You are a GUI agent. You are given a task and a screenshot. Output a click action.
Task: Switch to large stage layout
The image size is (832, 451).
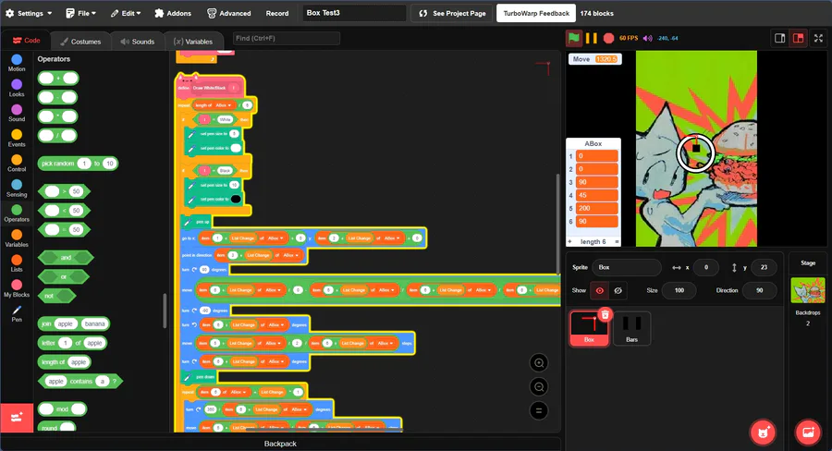tap(798, 38)
